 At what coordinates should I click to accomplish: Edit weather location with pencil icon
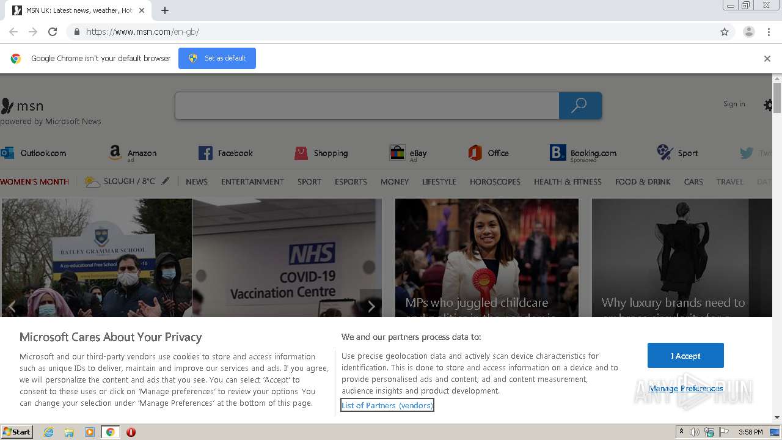(x=165, y=182)
